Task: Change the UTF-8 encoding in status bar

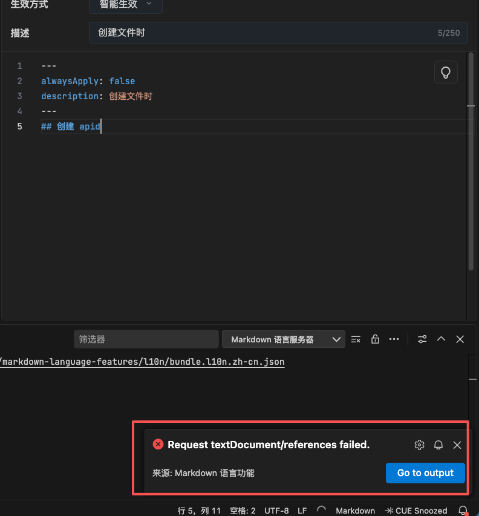Action: coord(276,511)
